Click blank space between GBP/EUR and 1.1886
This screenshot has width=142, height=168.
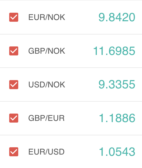coord(82,118)
